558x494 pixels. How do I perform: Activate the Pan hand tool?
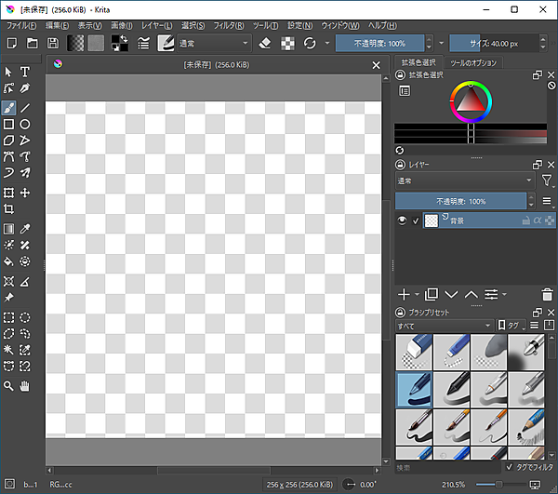pos(25,385)
